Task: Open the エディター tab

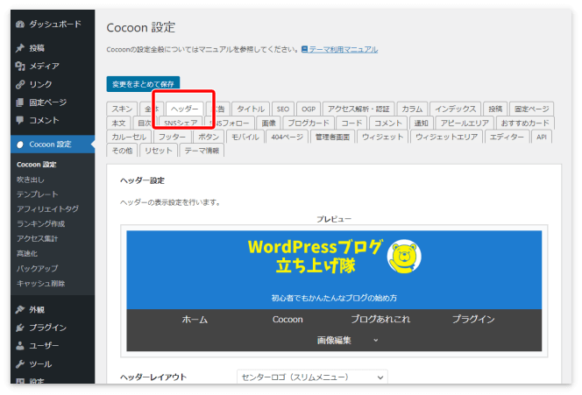Action: tap(507, 137)
